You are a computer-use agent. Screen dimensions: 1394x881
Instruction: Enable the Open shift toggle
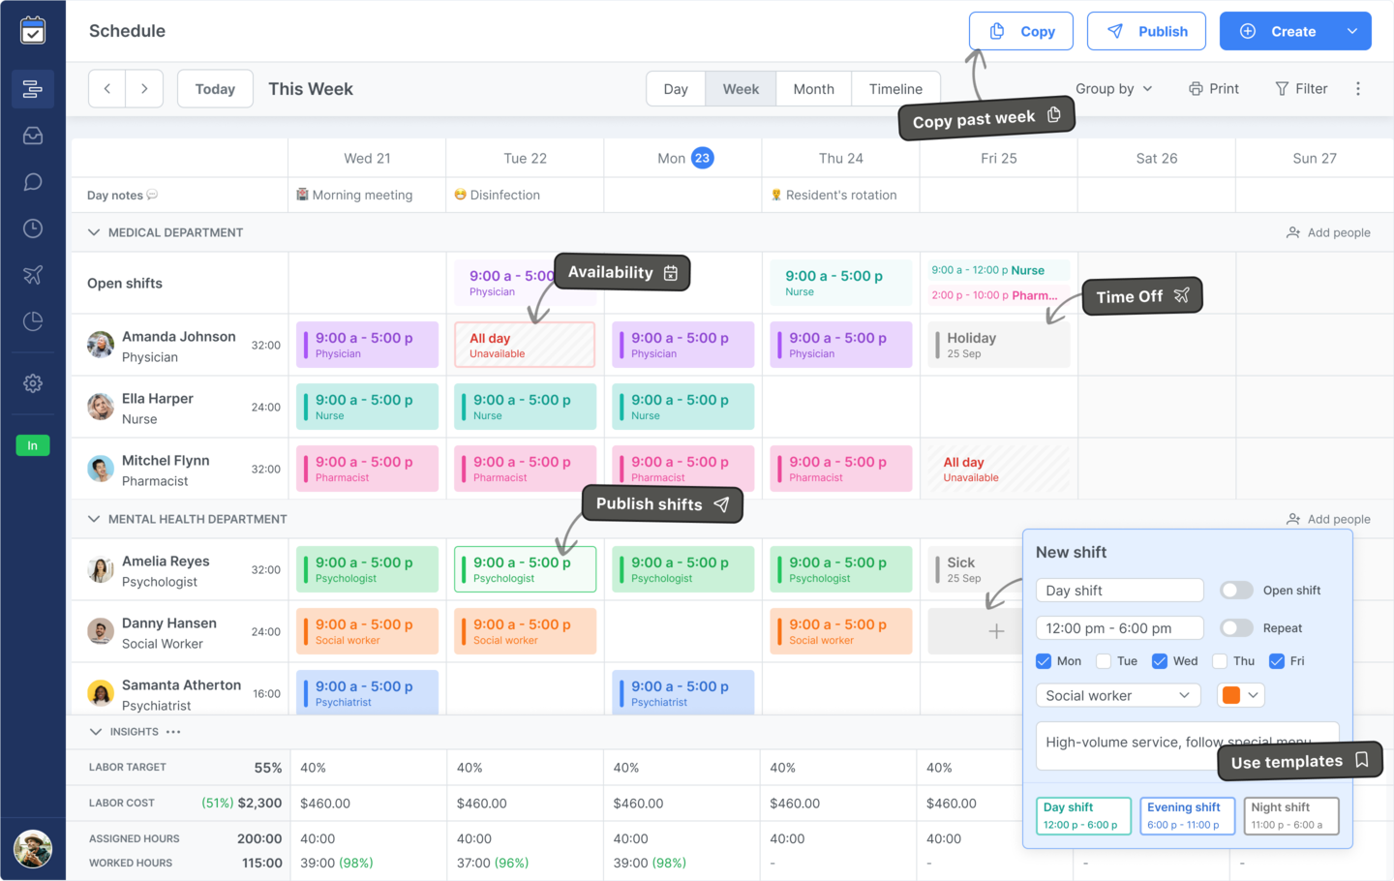[x=1235, y=590]
